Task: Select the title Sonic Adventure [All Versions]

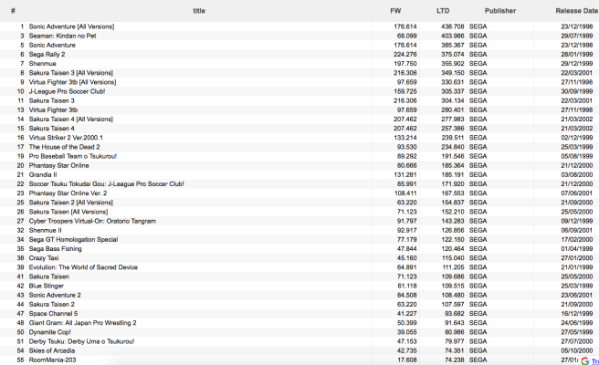Action: point(71,26)
